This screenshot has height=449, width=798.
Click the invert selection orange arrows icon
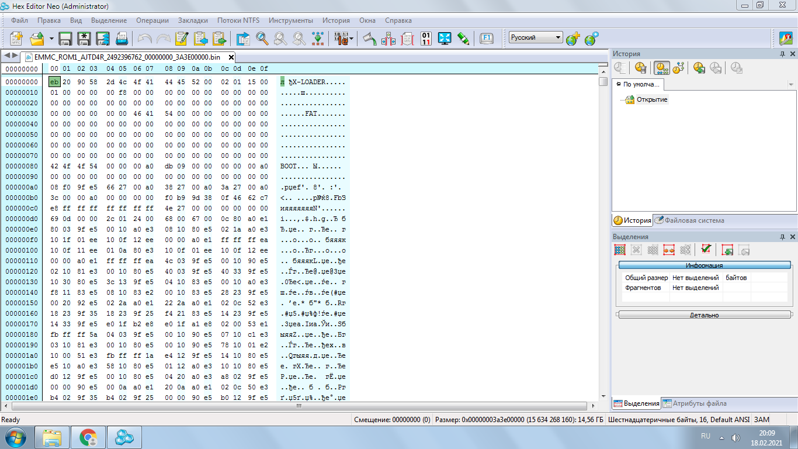coord(669,250)
